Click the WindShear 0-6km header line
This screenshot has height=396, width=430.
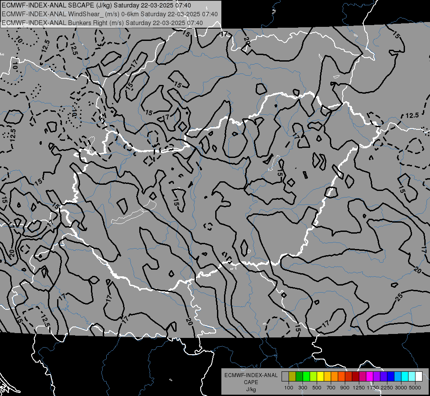[110, 14]
